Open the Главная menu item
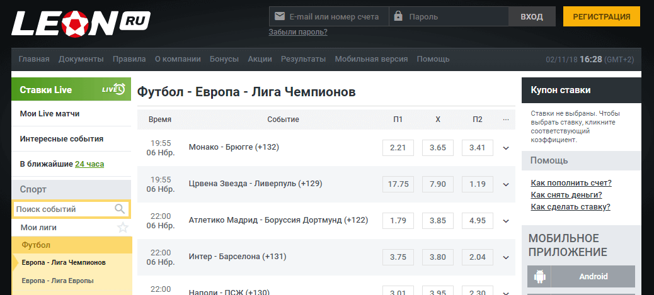 (x=34, y=59)
